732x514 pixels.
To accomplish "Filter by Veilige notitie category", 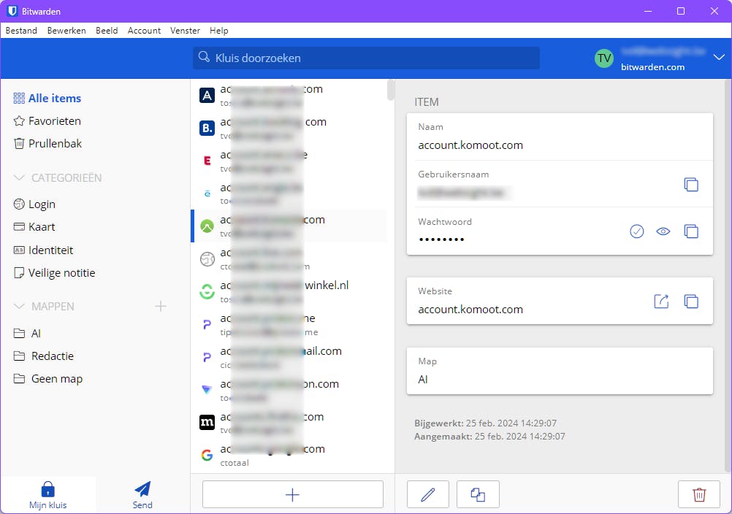I will point(55,273).
